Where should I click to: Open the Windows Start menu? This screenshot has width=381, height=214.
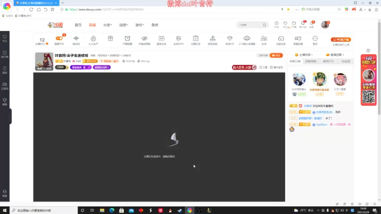tap(5, 210)
